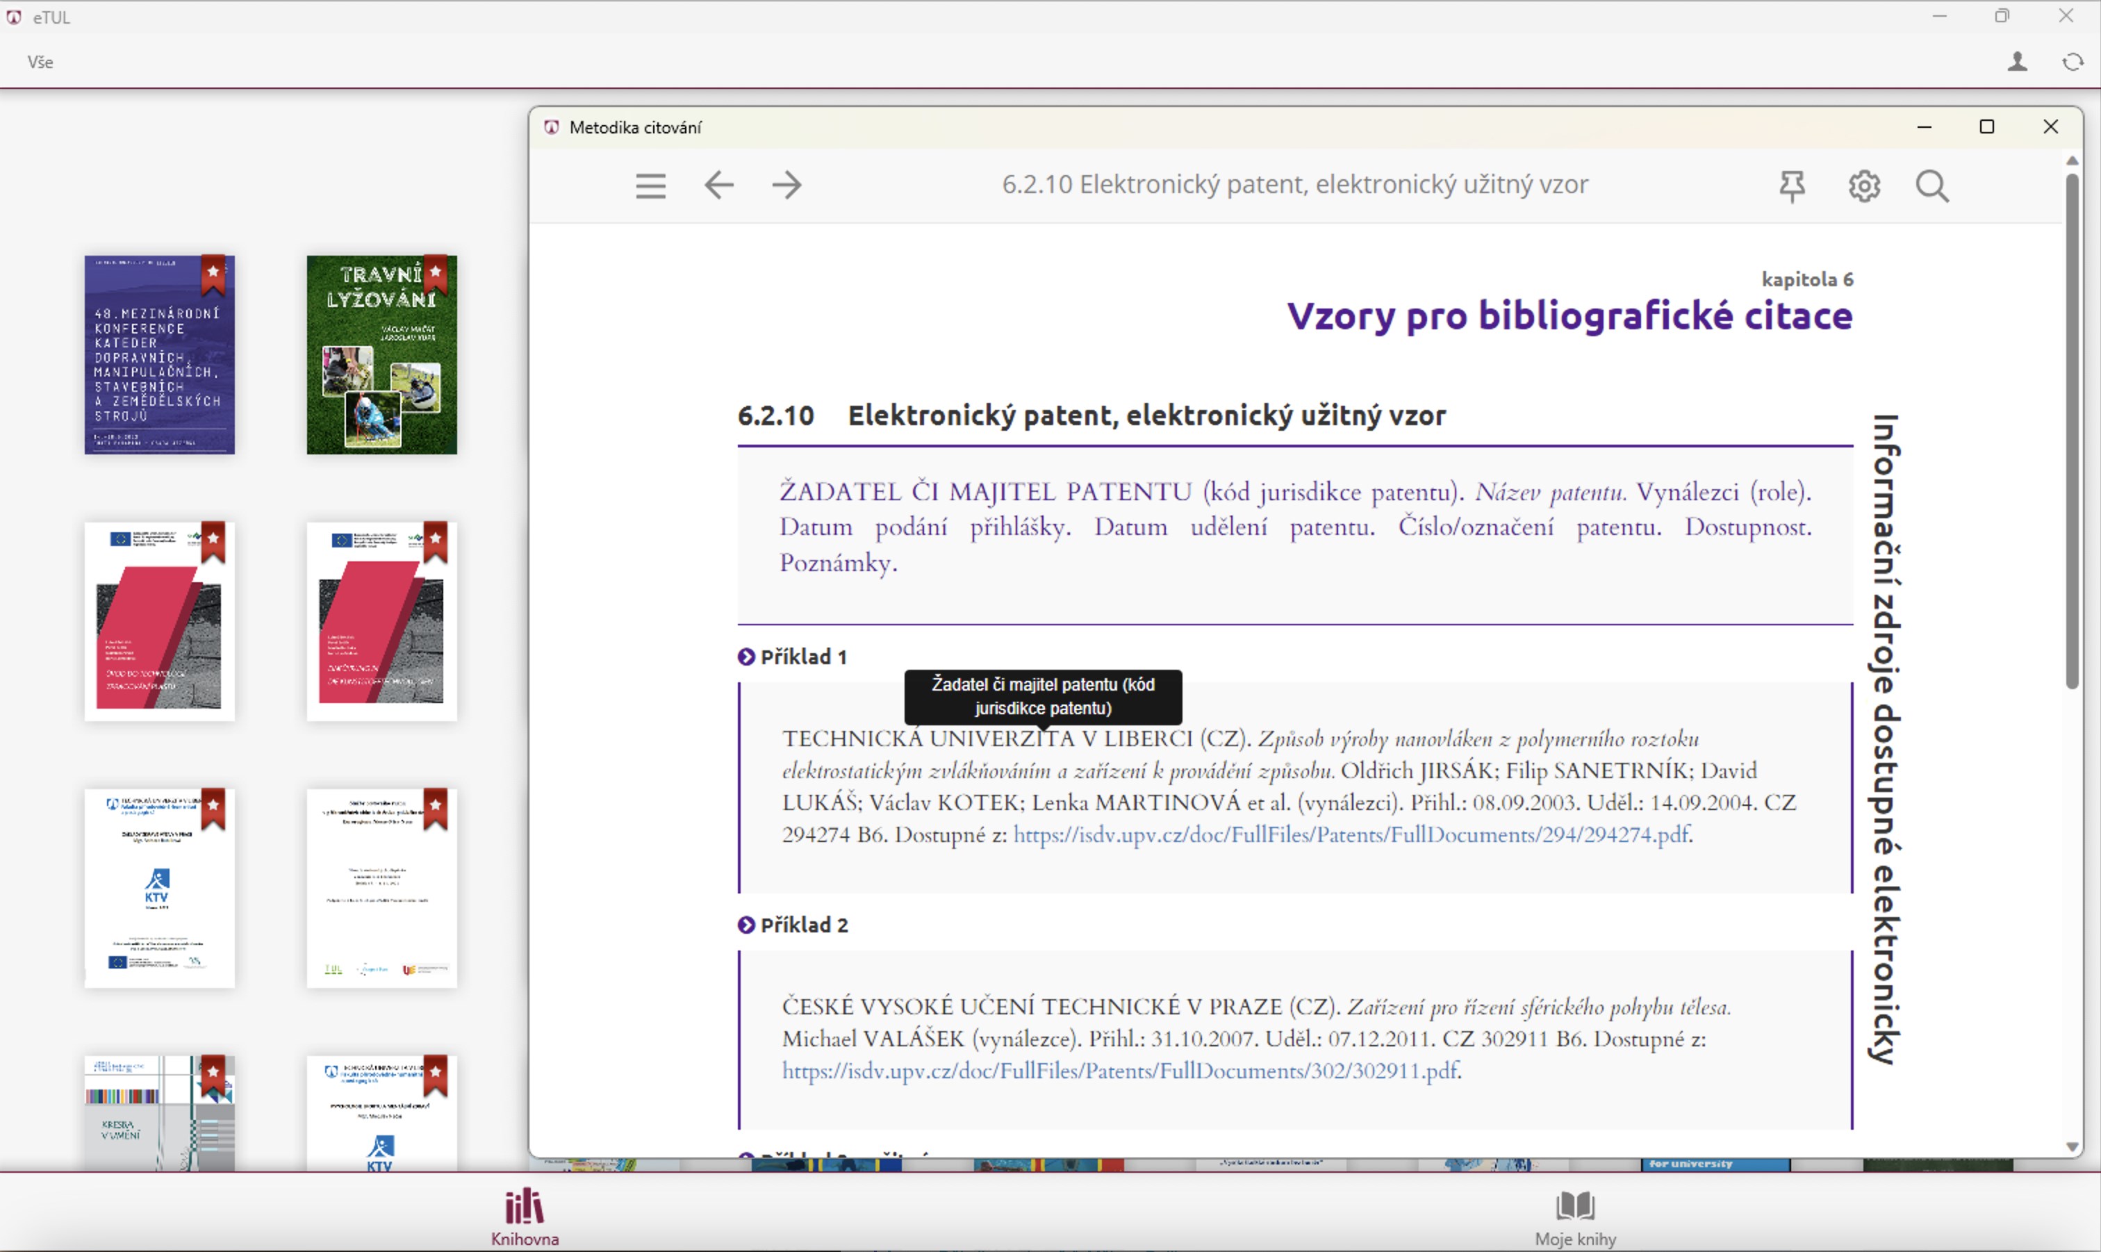Open reader settings gear icon
The image size is (2101, 1252).
coord(1864,186)
